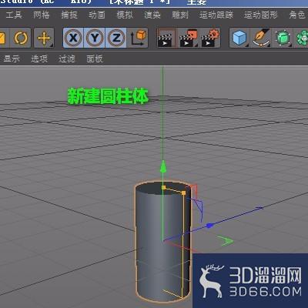This screenshot has height=308, width=308.
Task: Toggle the X axis lock
Action: point(73,38)
